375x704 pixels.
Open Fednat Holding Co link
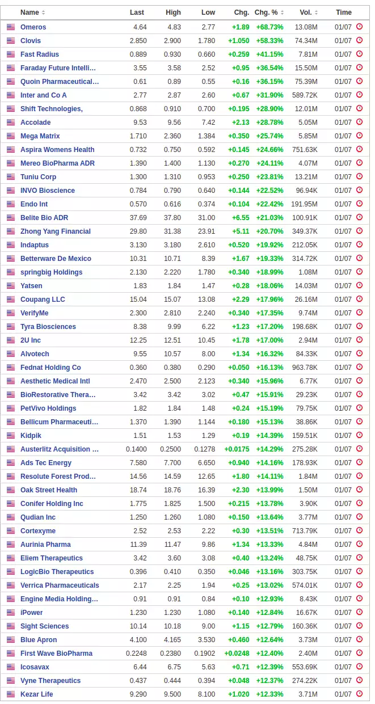[x=50, y=368]
